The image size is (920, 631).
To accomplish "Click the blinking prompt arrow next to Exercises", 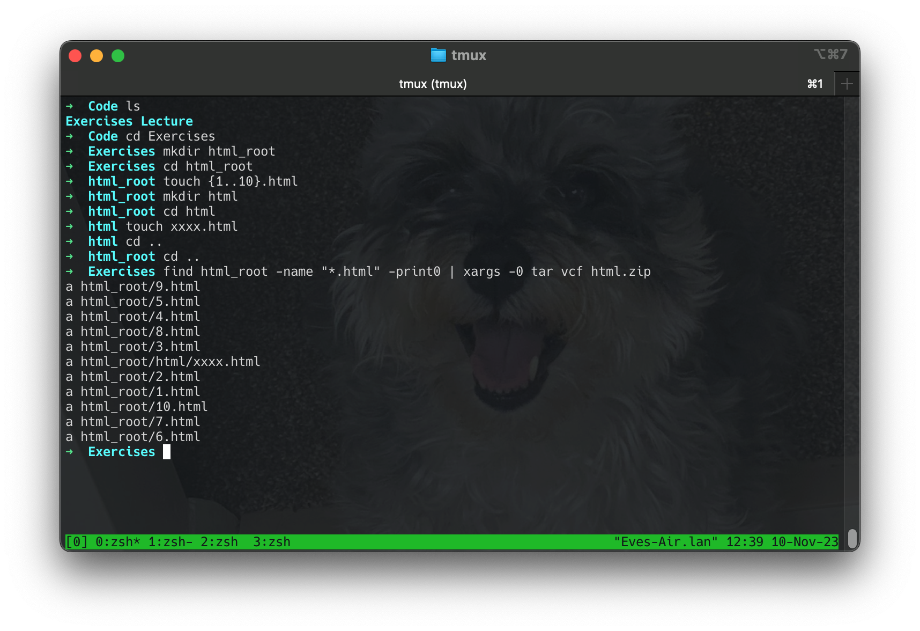I will [70, 452].
